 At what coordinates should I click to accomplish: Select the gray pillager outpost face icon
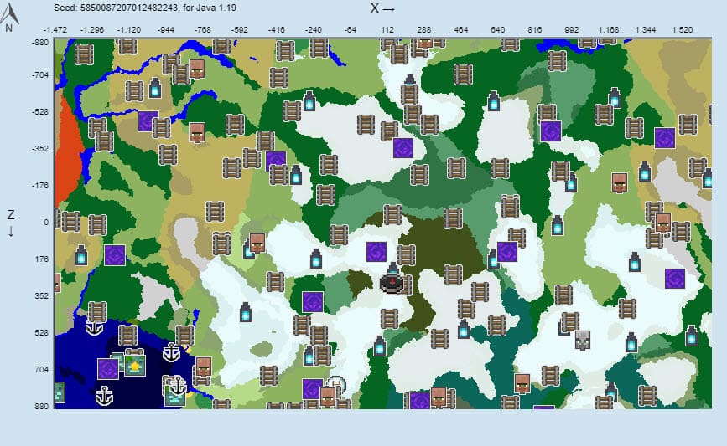[x=582, y=340]
